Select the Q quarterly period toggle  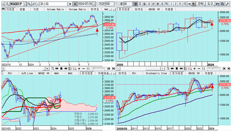(x=149, y=4)
